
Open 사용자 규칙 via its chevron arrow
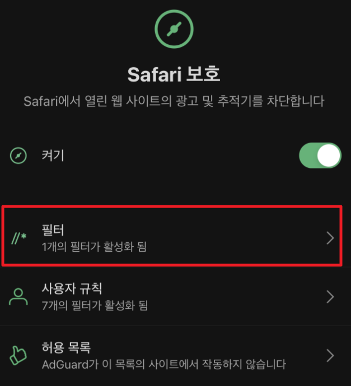point(330,297)
